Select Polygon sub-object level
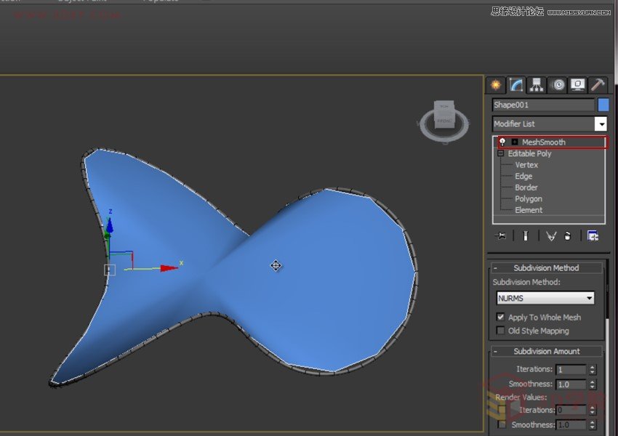Screen dimensions: 618x436 tap(529, 199)
